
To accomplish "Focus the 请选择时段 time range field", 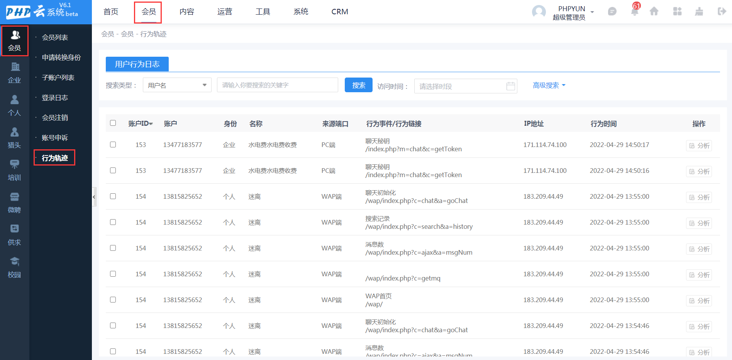I will click(x=466, y=86).
